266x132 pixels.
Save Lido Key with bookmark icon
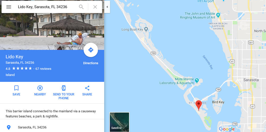point(16,91)
